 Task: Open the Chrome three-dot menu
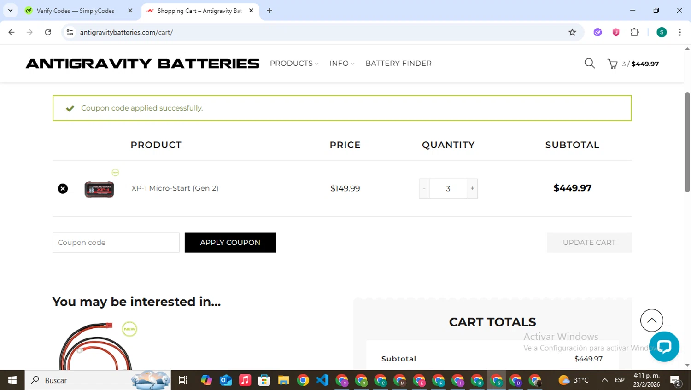pos(680,32)
